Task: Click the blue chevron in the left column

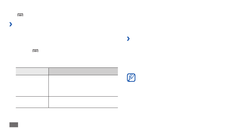Action: [x=11, y=24]
